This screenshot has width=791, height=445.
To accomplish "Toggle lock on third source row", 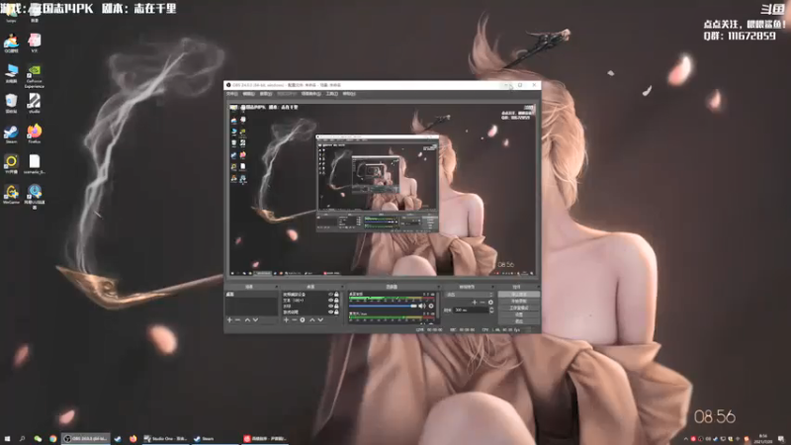I will click(x=336, y=307).
